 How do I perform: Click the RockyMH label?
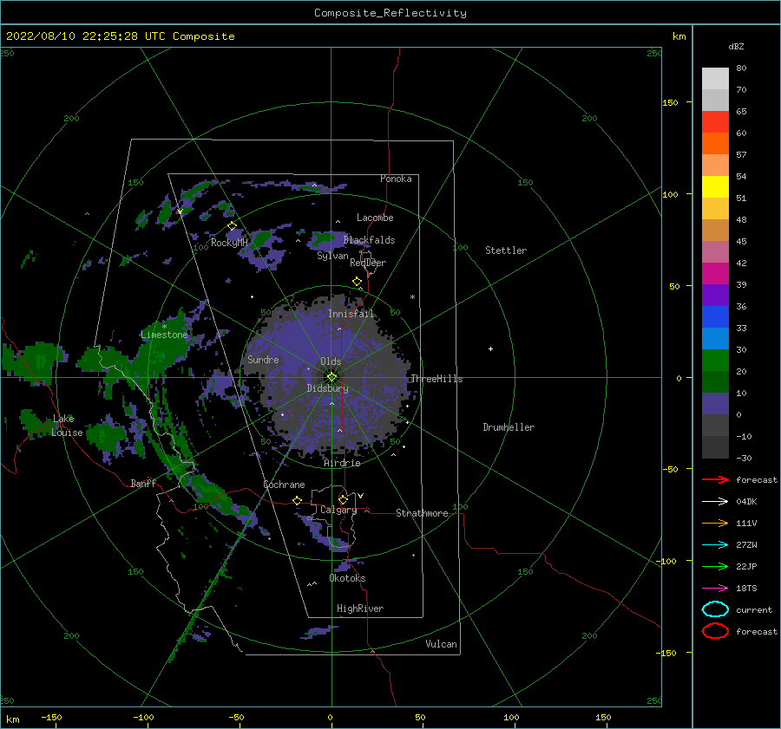point(229,243)
